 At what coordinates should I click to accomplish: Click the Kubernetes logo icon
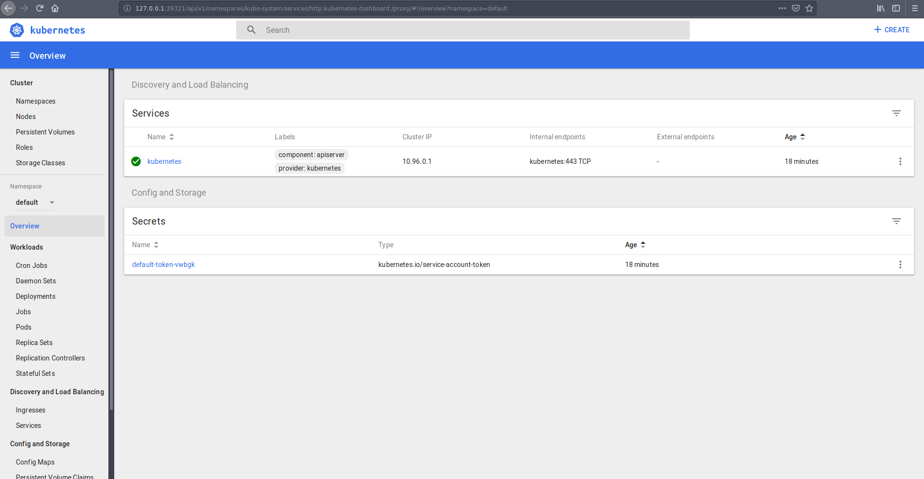[17, 30]
